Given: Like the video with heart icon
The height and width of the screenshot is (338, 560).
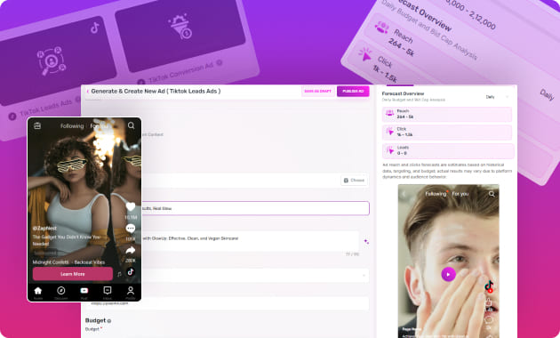Looking at the screenshot, I should tap(131, 206).
